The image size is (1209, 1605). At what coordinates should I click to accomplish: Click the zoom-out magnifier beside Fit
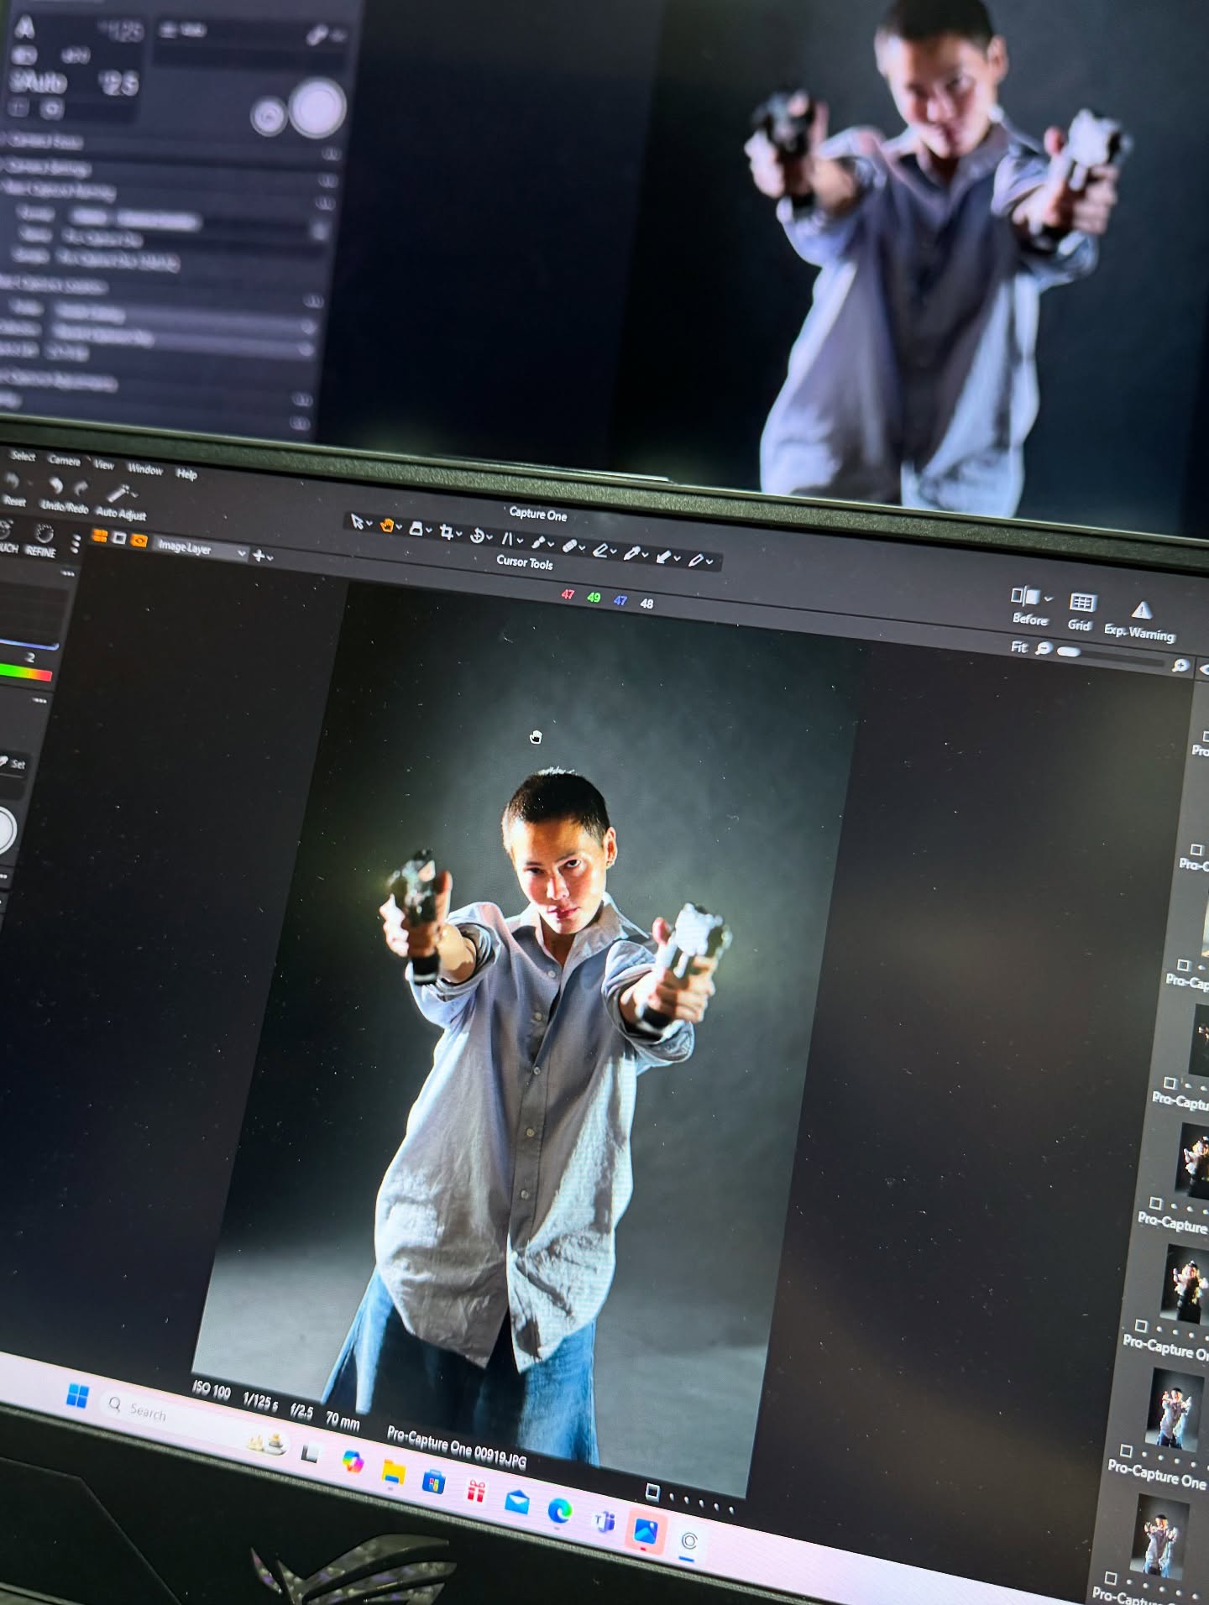[1044, 648]
